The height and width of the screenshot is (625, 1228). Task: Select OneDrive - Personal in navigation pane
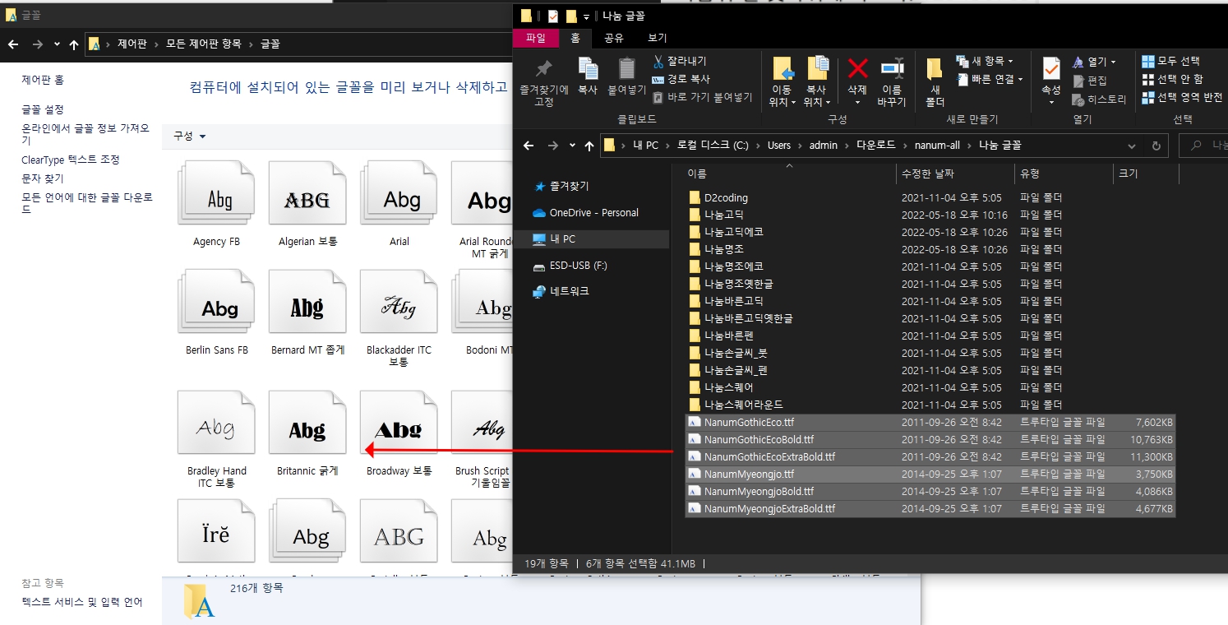click(x=585, y=212)
